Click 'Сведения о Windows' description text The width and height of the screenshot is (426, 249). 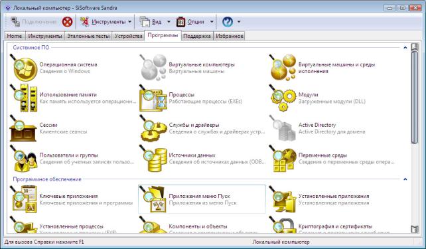pyautogui.click(x=64, y=72)
